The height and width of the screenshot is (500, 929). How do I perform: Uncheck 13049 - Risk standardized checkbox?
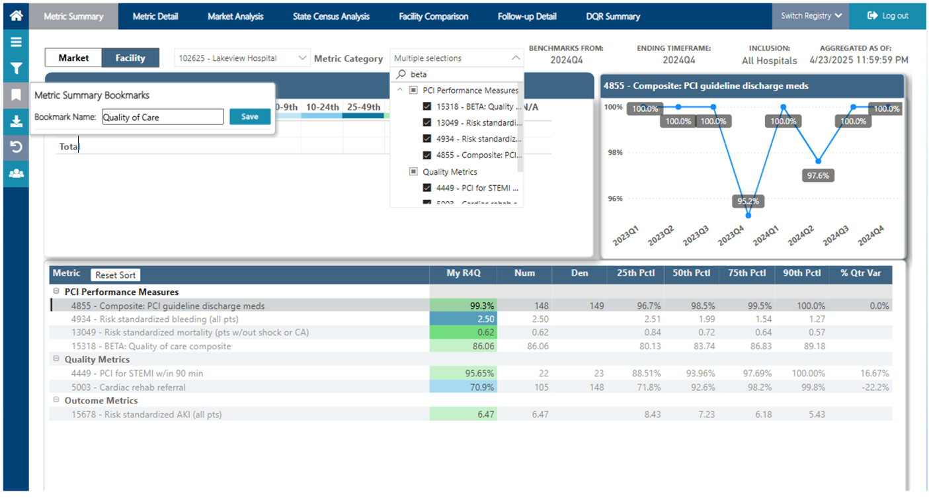click(x=428, y=122)
